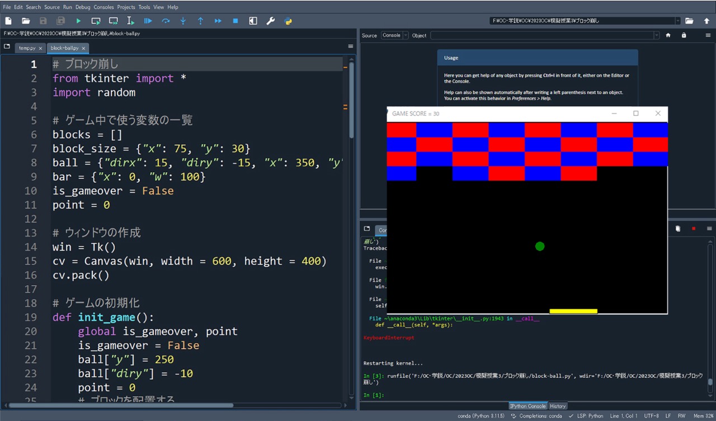Switch to the temp.py tab
Image resolution: width=716 pixels, height=421 pixels.
tap(26, 48)
